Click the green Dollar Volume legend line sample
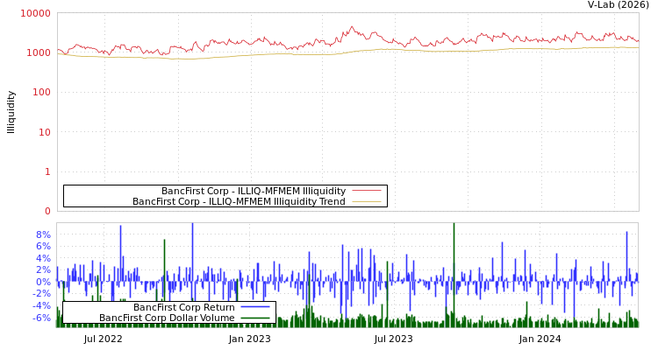658x350 pixels. (254, 318)
